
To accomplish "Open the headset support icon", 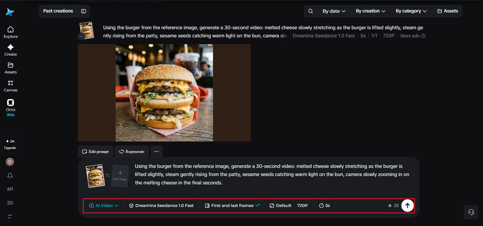I will pyautogui.click(x=471, y=212).
